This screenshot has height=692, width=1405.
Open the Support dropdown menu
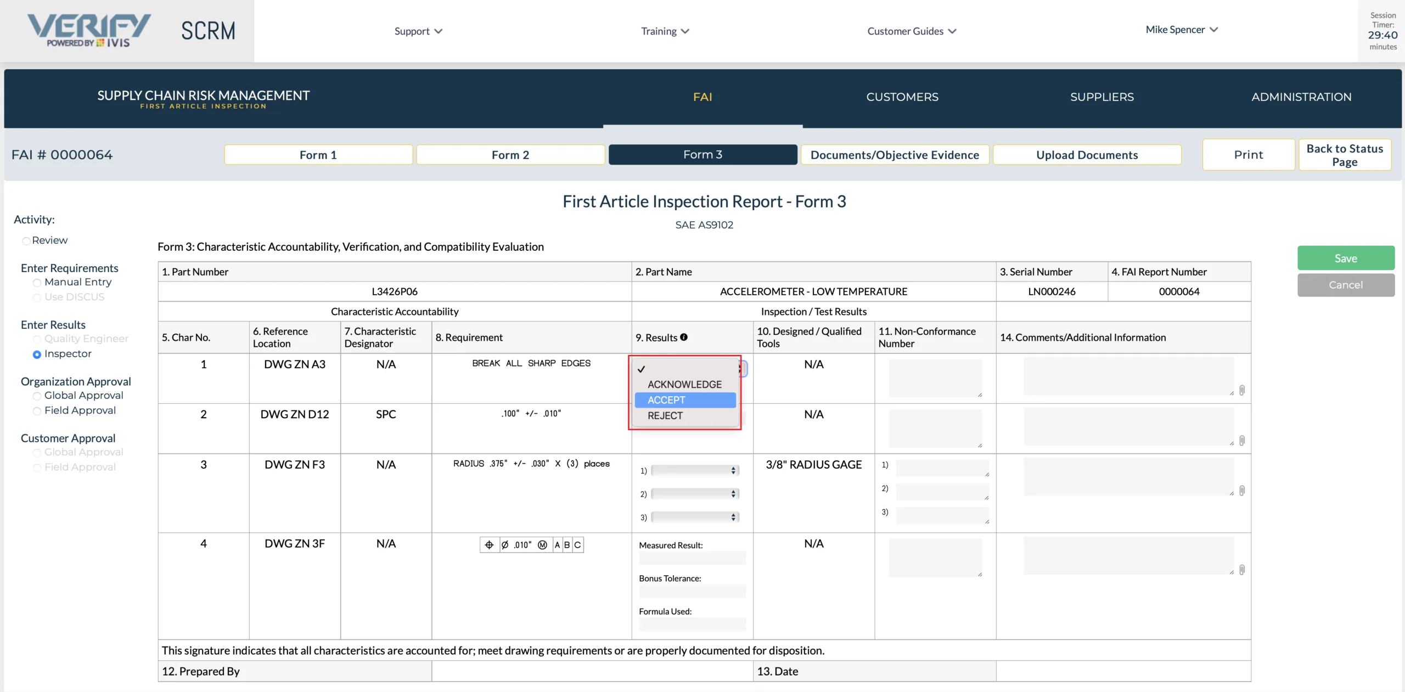pos(418,31)
